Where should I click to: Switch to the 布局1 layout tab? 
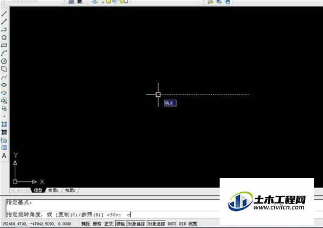53,190
